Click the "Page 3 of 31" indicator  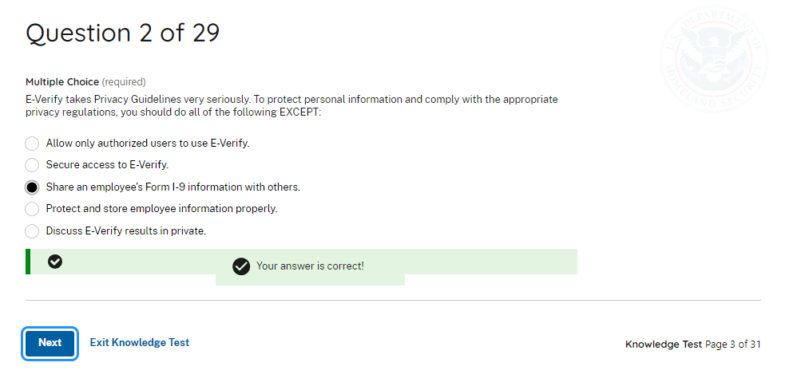(x=733, y=345)
